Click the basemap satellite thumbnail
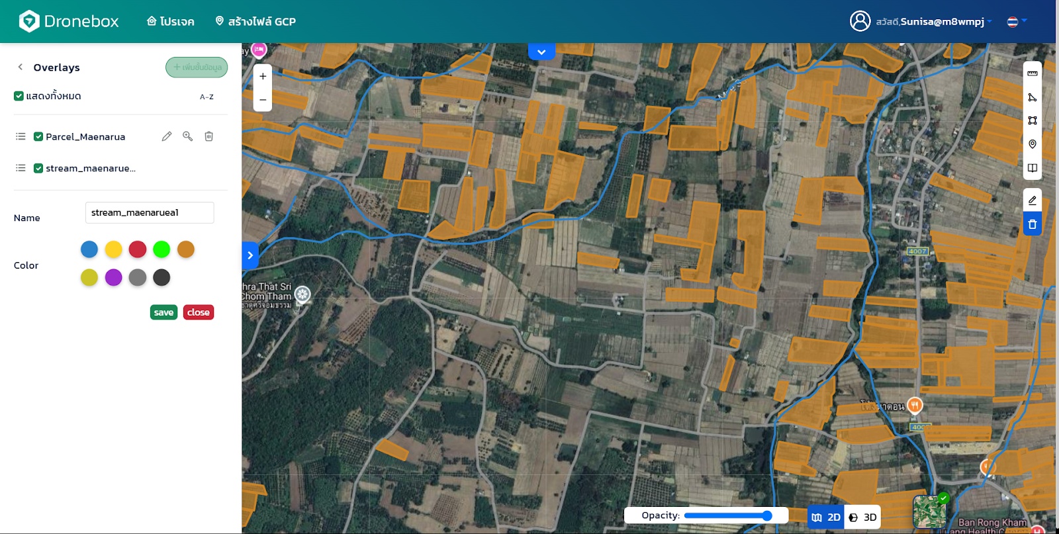Image resolution: width=1059 pixels, height=534 pixels. tap(929, 512)
